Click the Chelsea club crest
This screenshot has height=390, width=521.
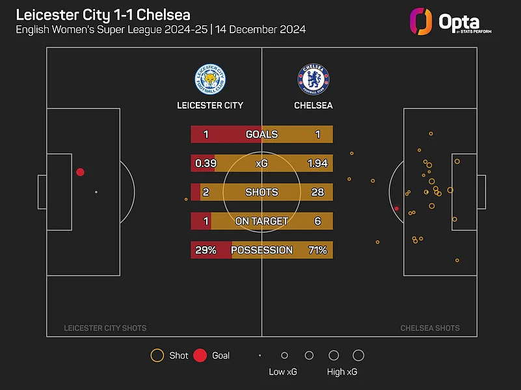point(314,79)
